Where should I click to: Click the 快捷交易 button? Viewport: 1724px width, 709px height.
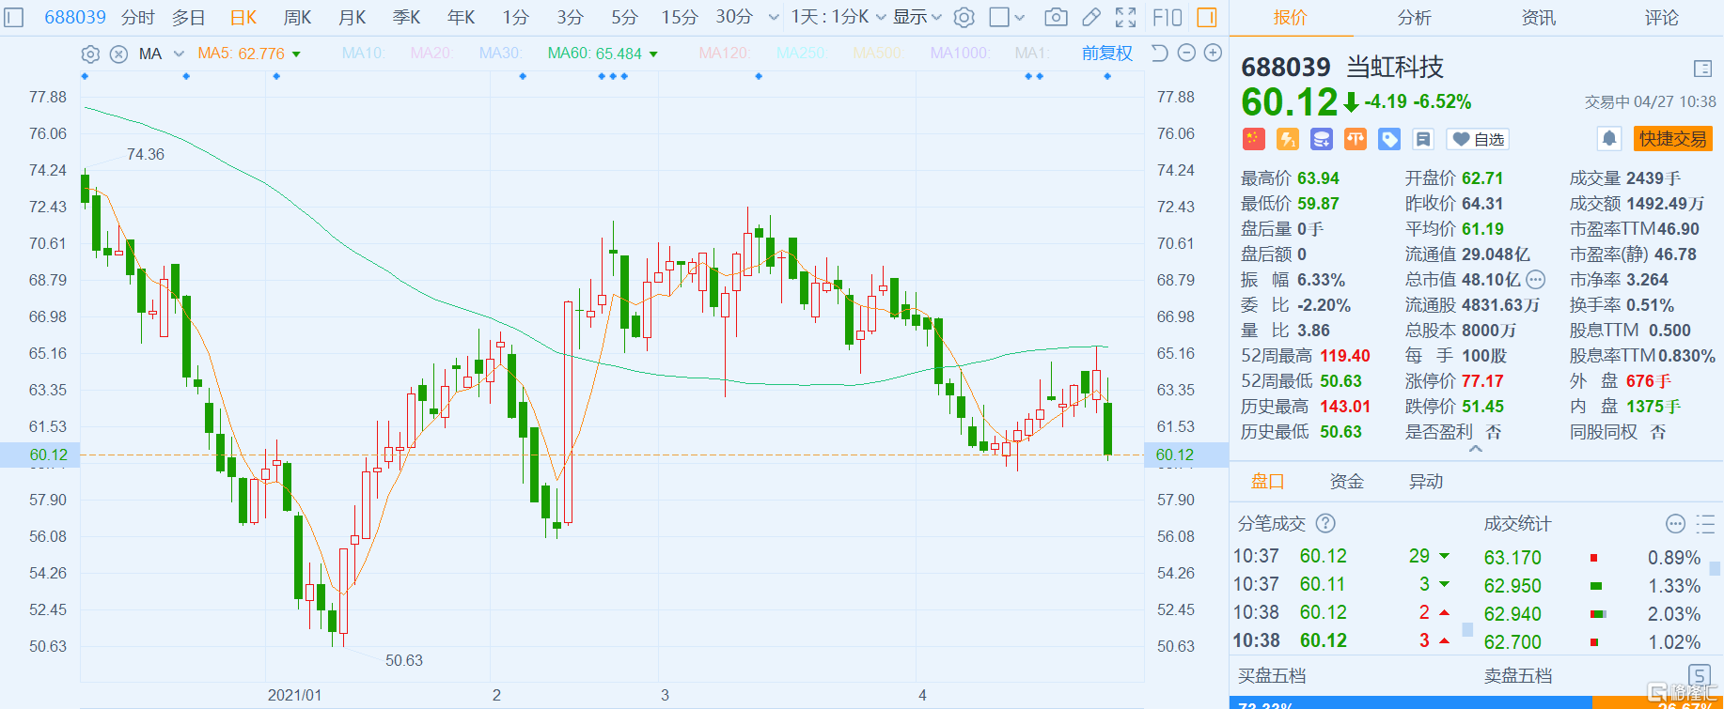(x=1672, y=139)
